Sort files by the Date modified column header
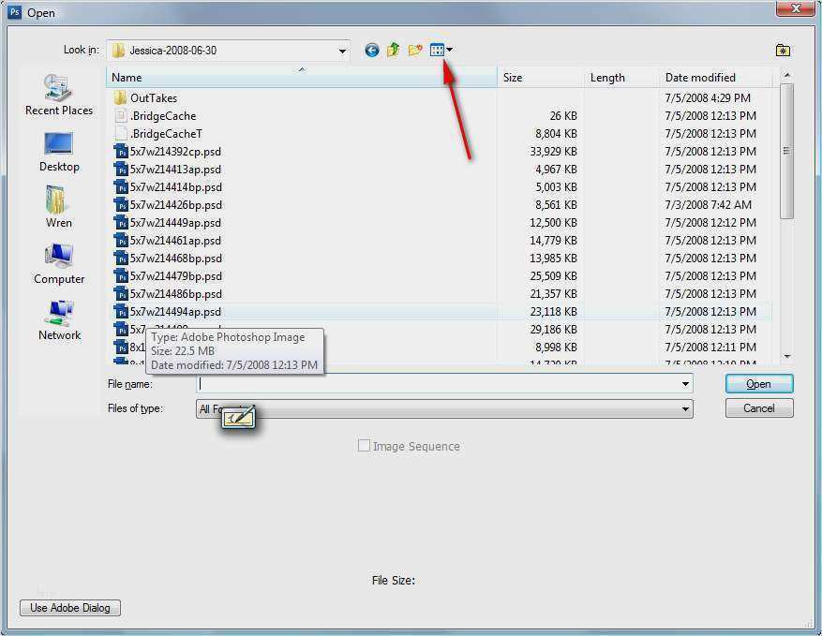Viewport: 822px width, 636px height. 700,78
